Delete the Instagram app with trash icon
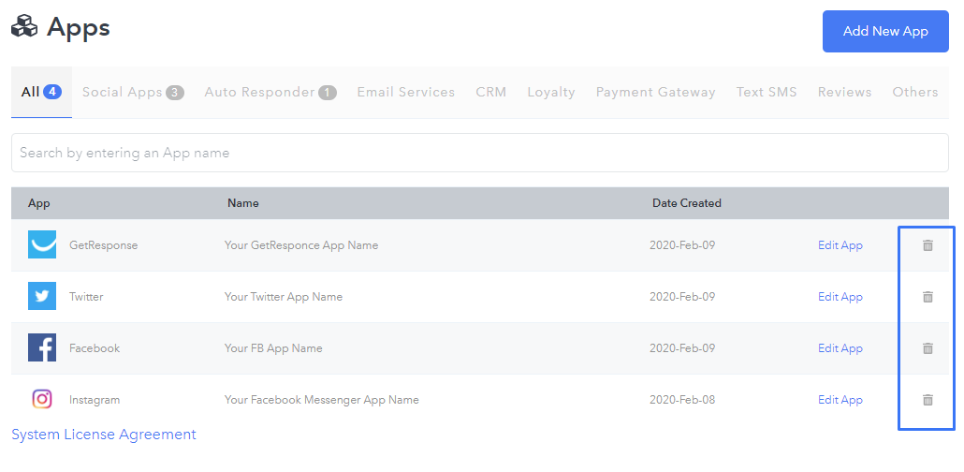Image resolution: width=964 pixels, height=472 pixels. click(927, 400)
